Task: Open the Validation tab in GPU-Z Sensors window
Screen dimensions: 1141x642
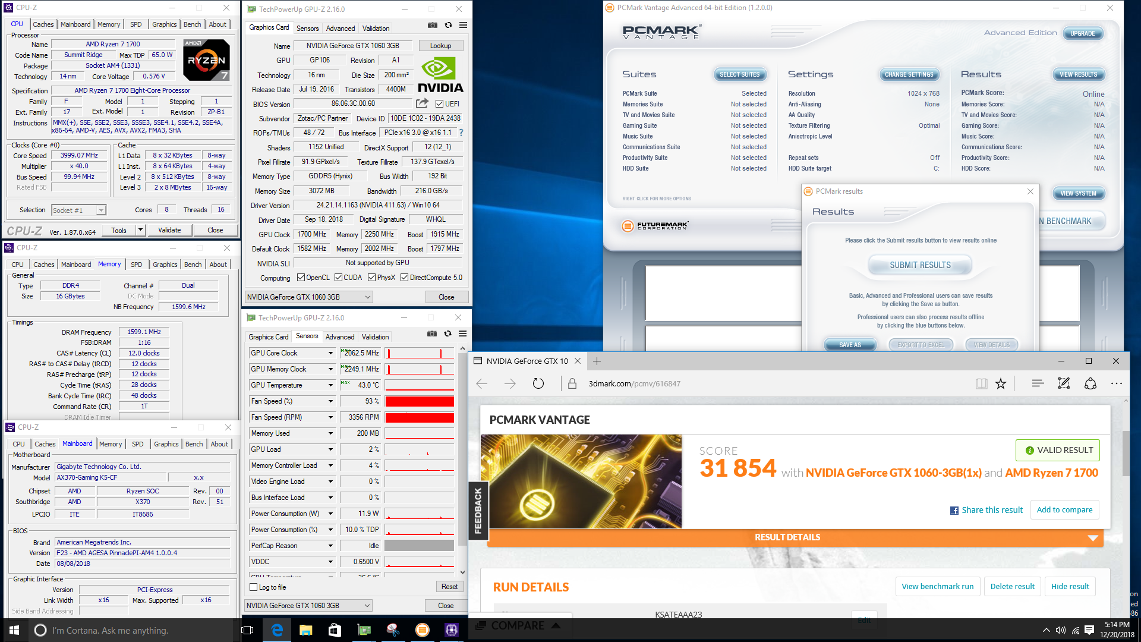Action: 376,337
